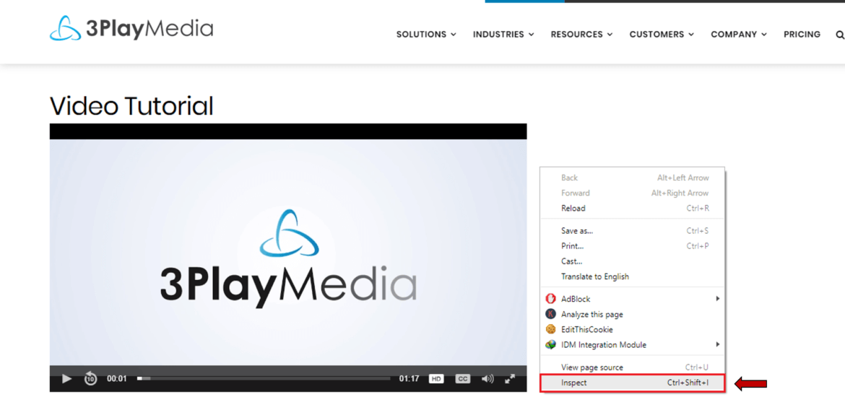Expand the Resources navigation dropdown

coord(581,35)
